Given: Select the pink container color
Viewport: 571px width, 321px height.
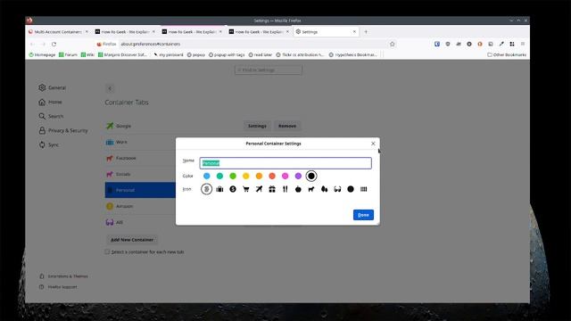Looking at the screenshot, I should 285,177.
